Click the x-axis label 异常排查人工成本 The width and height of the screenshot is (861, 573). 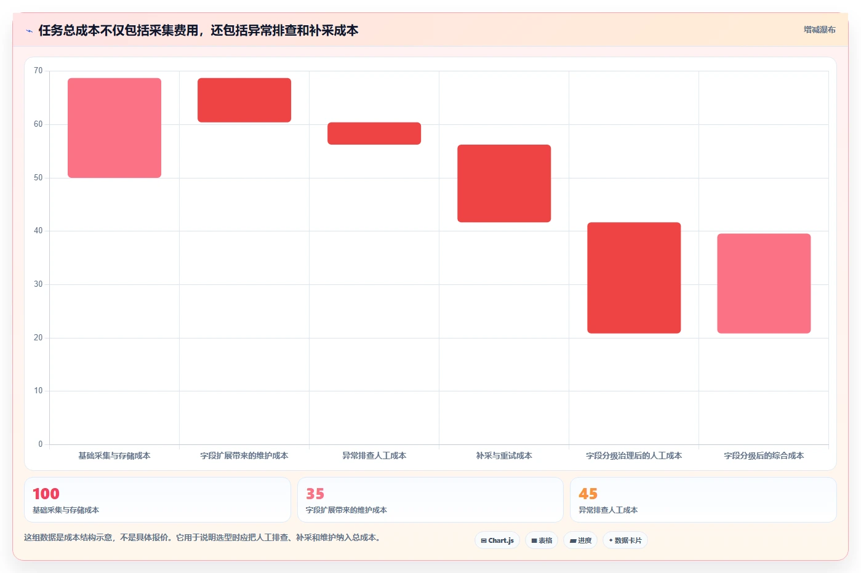point(374,456)
